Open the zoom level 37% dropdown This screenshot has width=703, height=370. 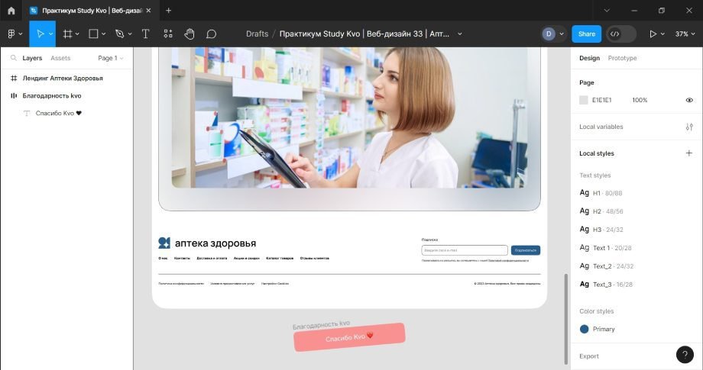685,34
